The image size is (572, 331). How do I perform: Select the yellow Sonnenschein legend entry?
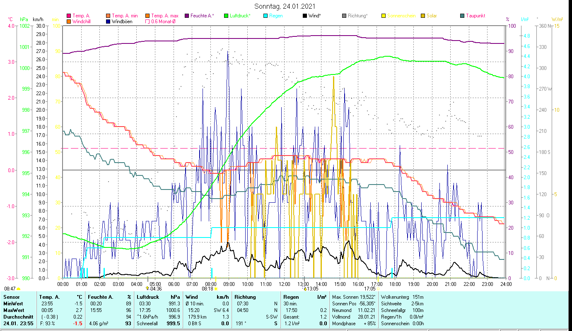point(398,16)
